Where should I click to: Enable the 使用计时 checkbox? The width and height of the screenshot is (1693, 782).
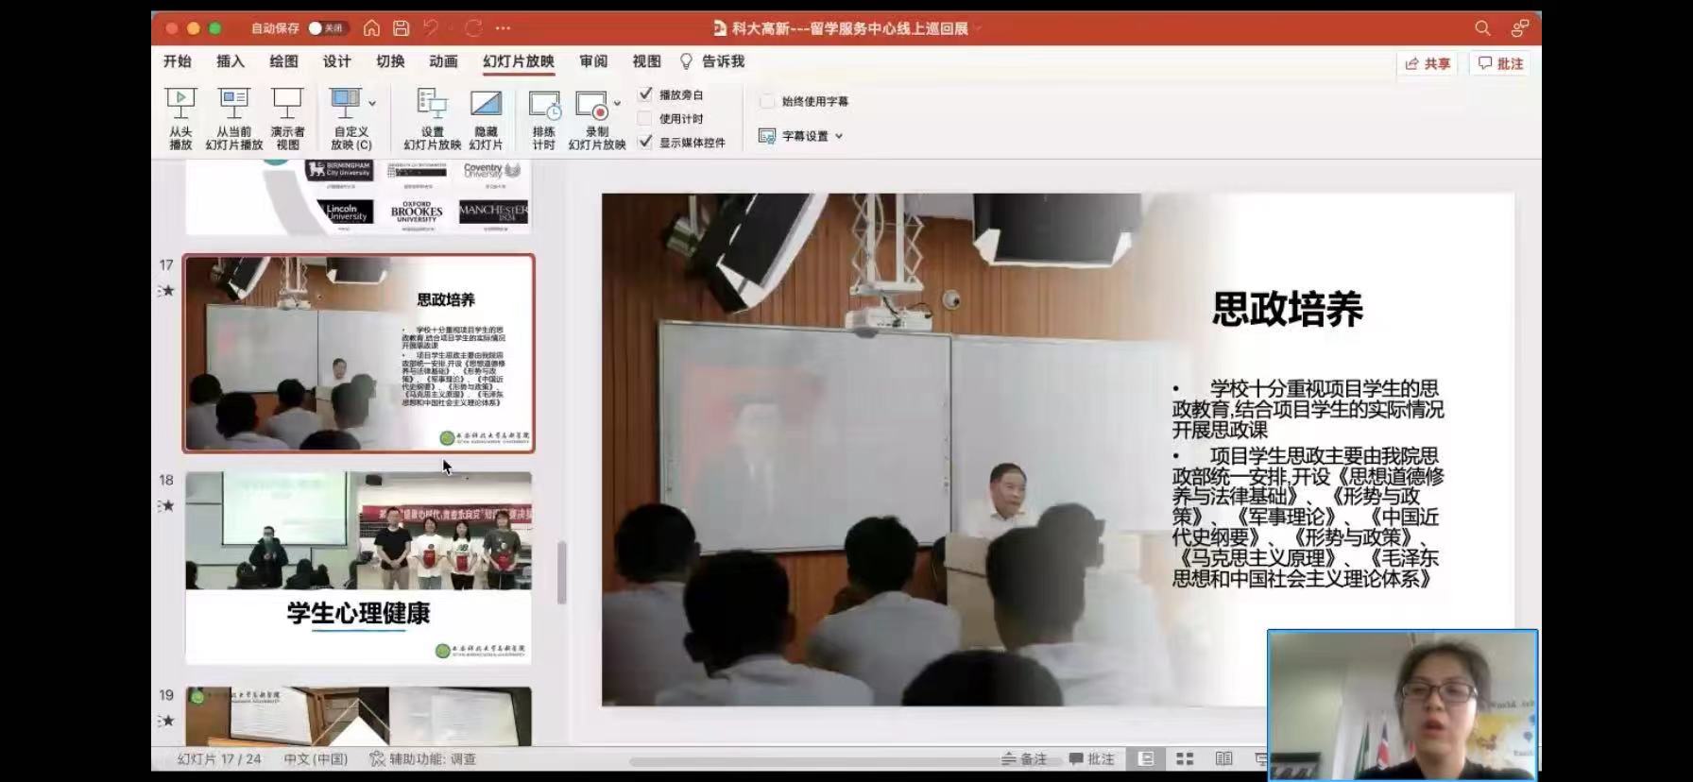click(645, 118)
